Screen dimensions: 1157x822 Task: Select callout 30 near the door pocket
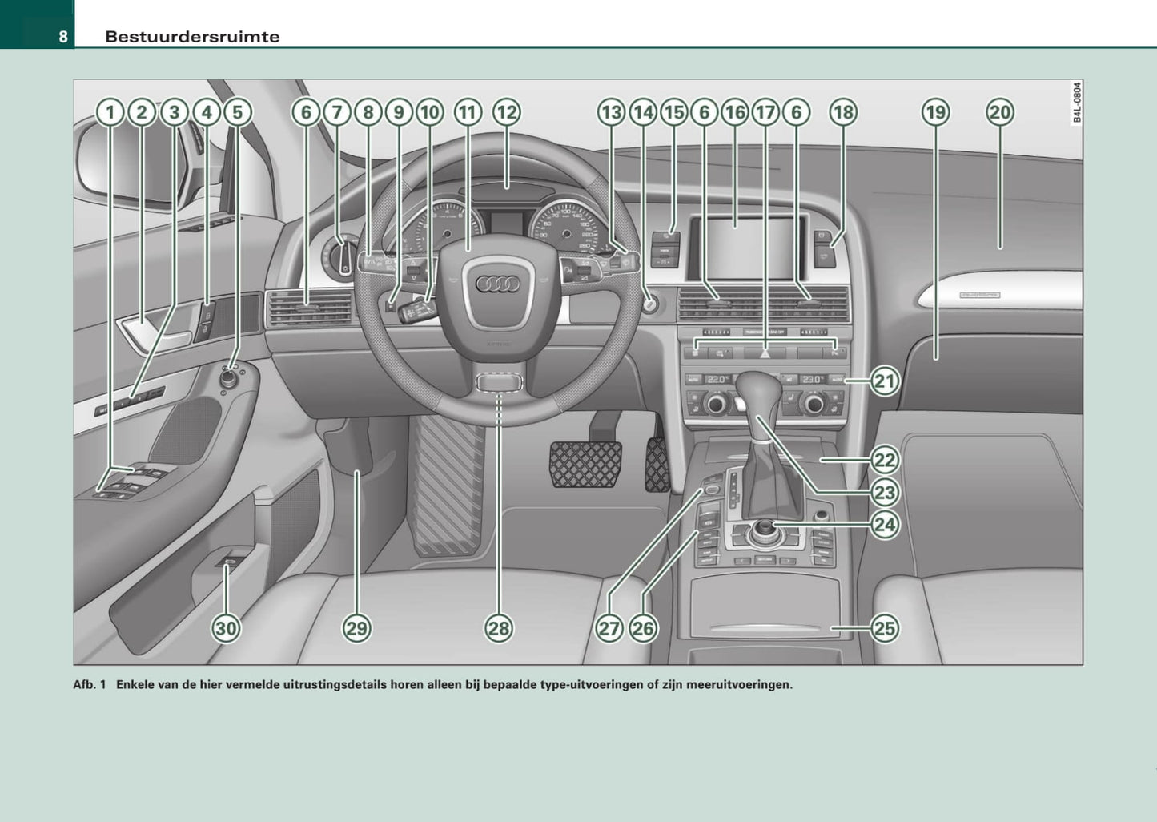[x=226, y=629]
